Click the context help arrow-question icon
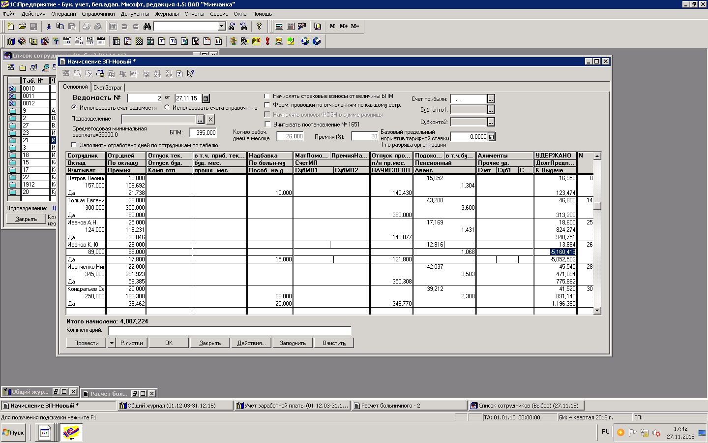This screenshot has height=443, width=708. (x=191, y=73)
